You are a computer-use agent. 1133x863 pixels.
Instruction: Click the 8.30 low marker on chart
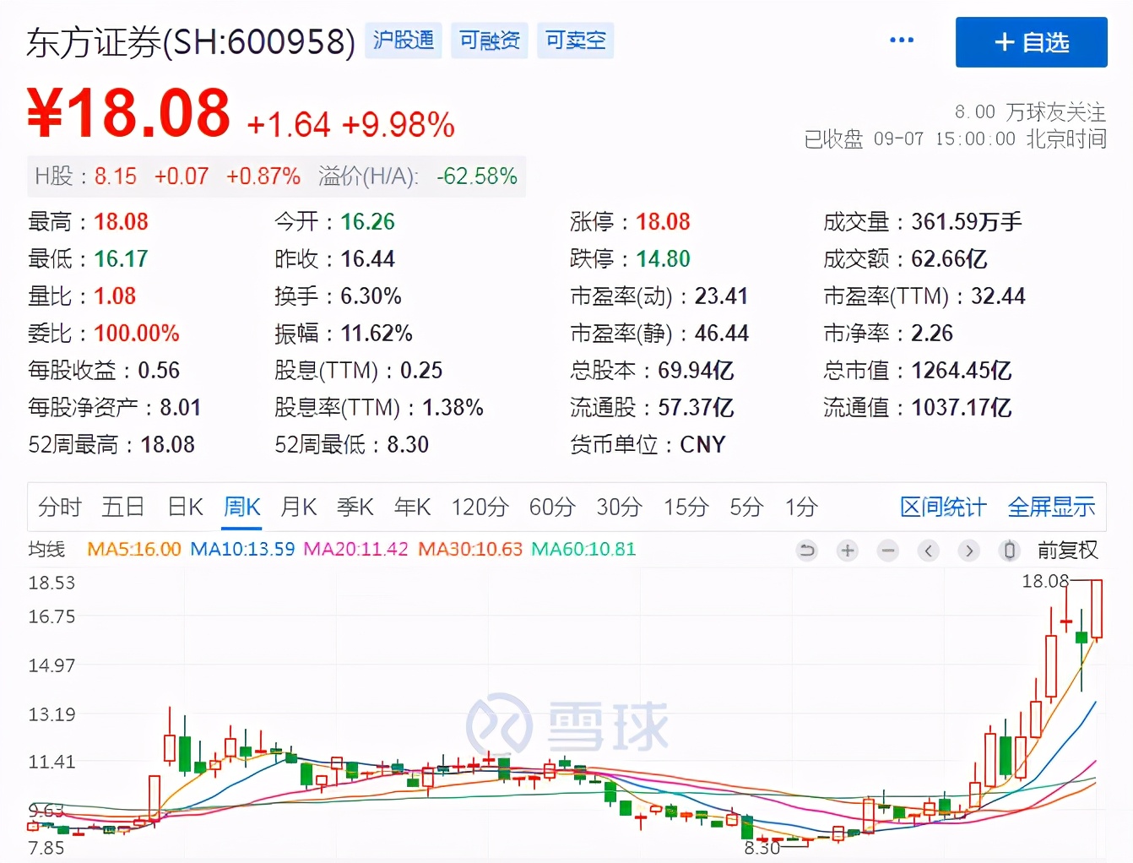[x=762, y=848]
